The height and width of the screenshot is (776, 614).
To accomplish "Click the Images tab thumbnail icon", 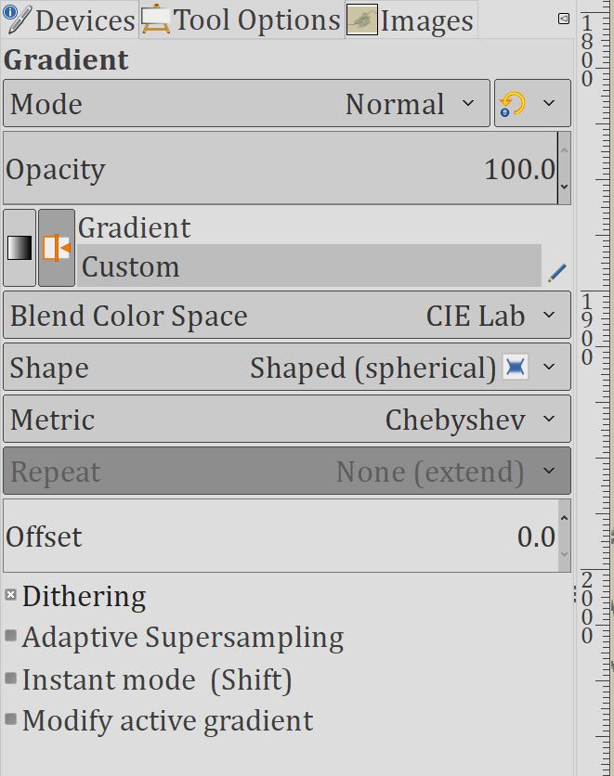I will (x=361, y=20).
